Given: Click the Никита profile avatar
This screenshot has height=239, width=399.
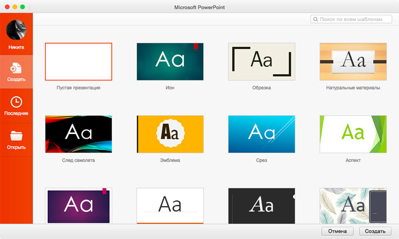Looking at the screenshot, I should pos(16,30).
